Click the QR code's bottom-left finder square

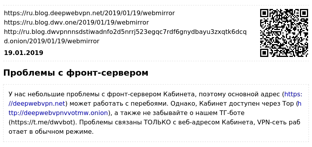pos(264,53)
